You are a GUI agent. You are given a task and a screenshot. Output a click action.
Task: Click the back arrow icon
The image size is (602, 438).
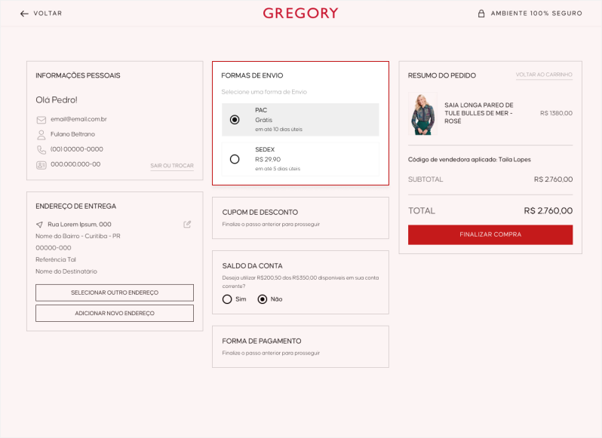click(x=24, y=14)
